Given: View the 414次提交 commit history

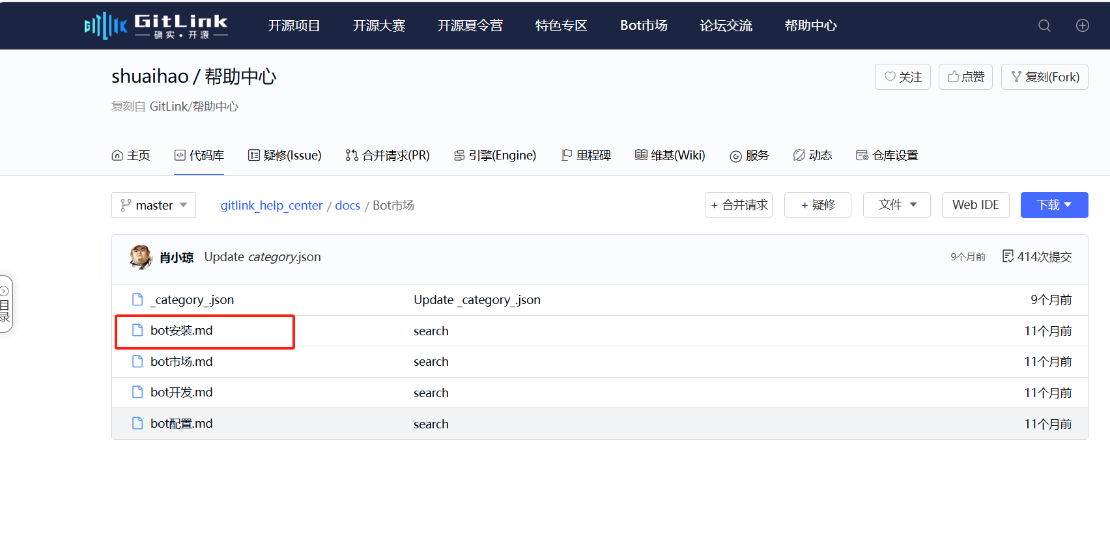Looking at the screenshot, I should coord(1044,256).
